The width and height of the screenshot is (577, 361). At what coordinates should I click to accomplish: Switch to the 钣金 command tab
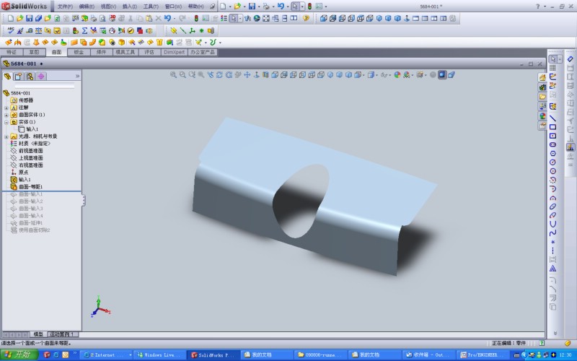click(79, 52)
